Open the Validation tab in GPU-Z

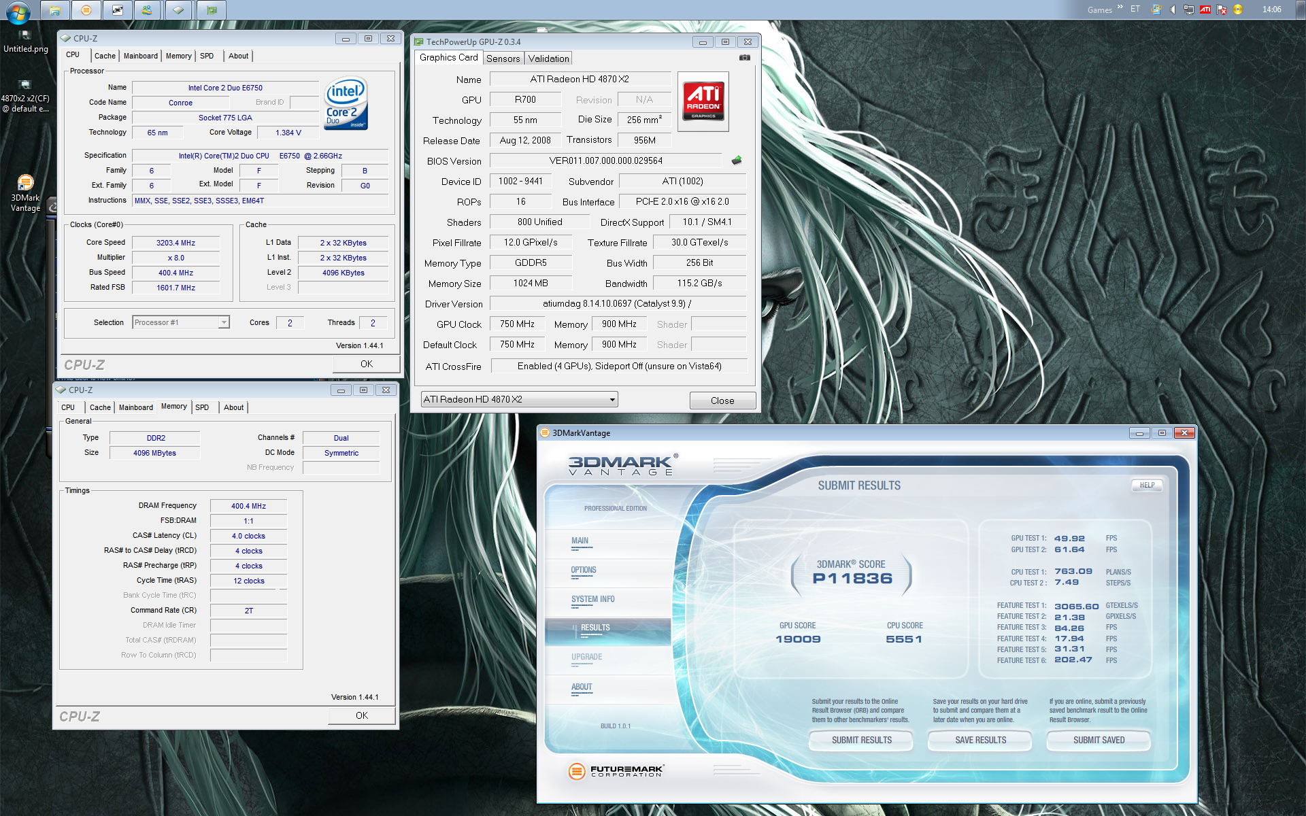tap(548, 58)
